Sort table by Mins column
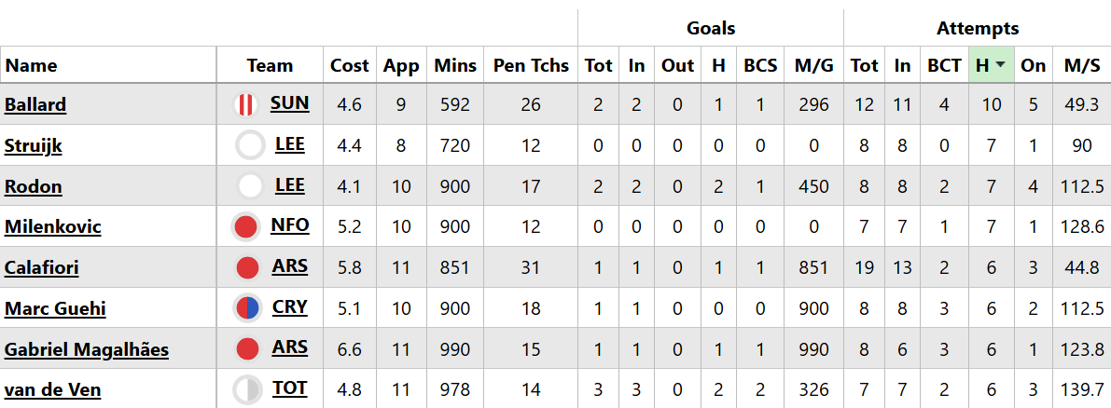The width and height of the screenshot is (1111, 408). [455, 65]
